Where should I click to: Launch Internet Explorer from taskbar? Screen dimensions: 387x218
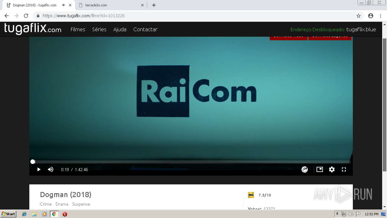click(x=24, y=214)
